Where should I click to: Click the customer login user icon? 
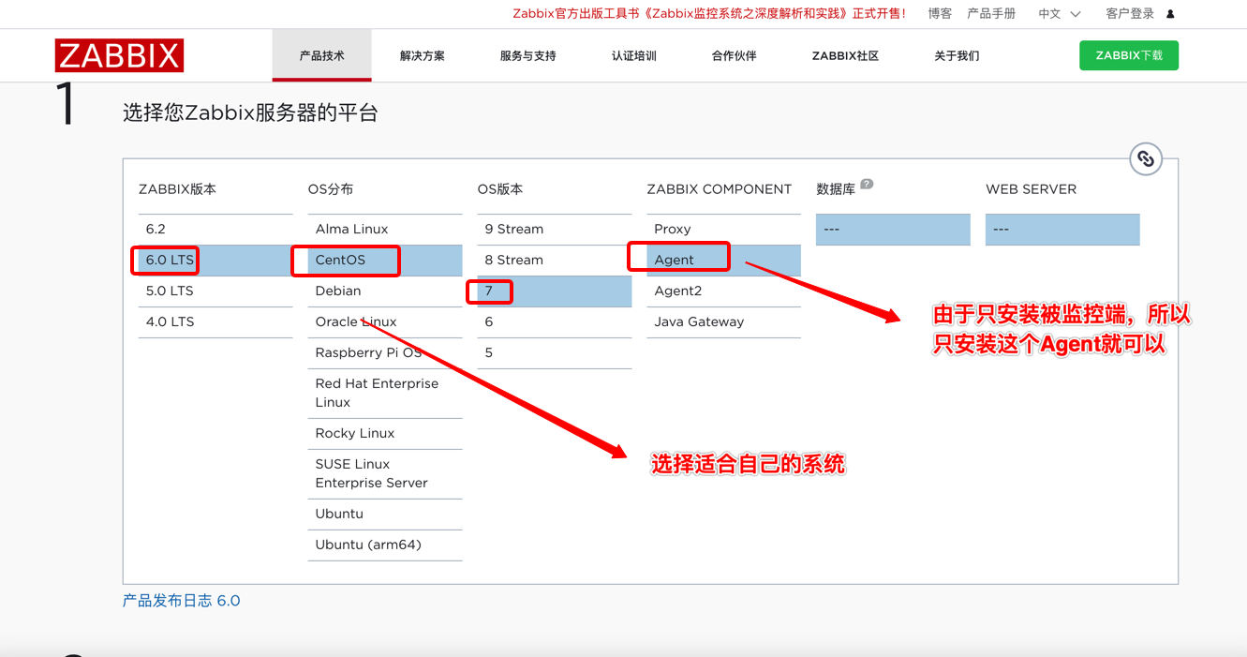[x=1170, y=14]
